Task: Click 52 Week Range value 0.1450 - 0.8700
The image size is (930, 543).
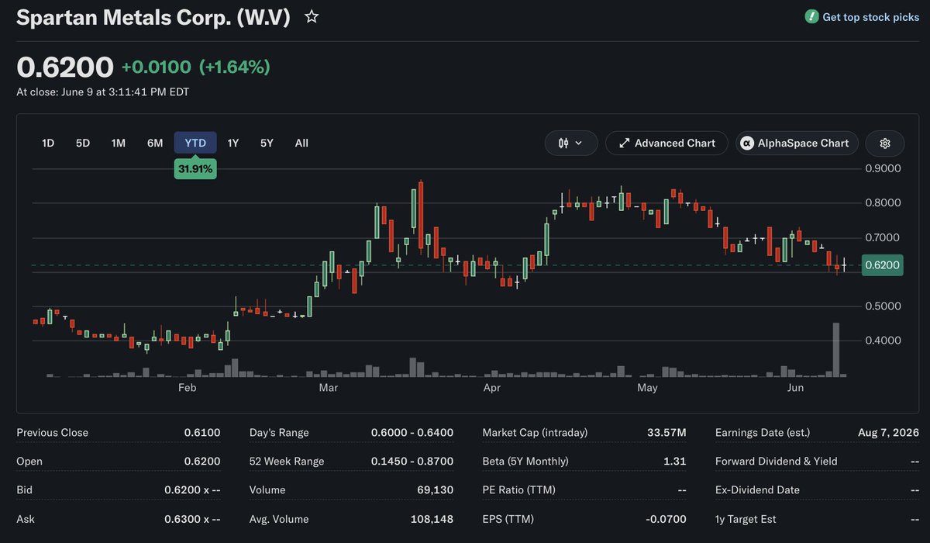Action: coord(412,461)
